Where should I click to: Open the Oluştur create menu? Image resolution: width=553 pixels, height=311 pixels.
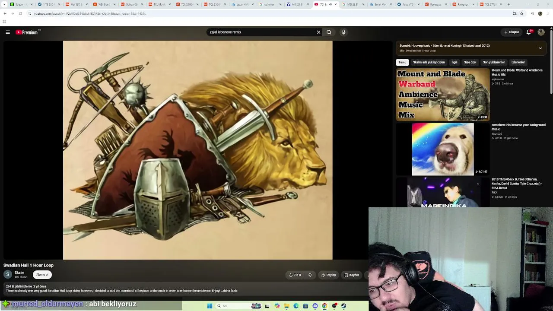[x=512, y=32]
